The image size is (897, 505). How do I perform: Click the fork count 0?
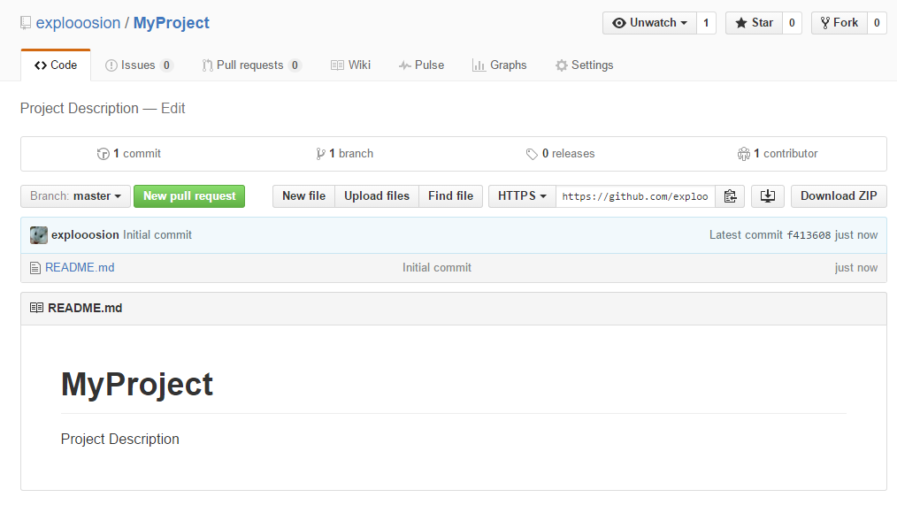(877, 23)
